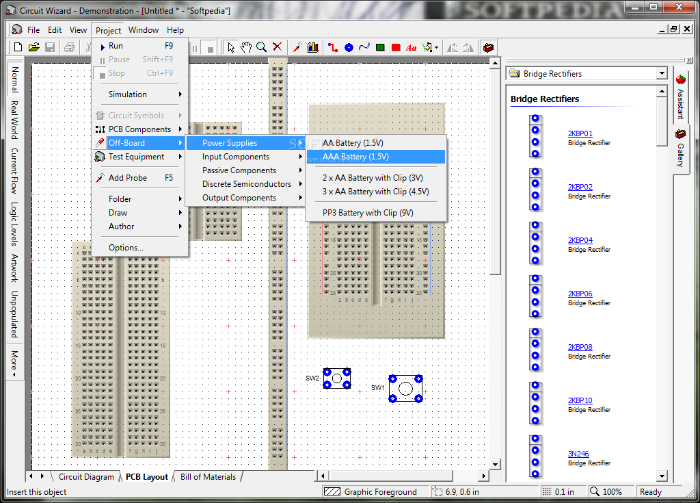This screenshot has width=700, height=503.
Task: Click the probe tool in toolbar
Action: click(x=297, y=47)
